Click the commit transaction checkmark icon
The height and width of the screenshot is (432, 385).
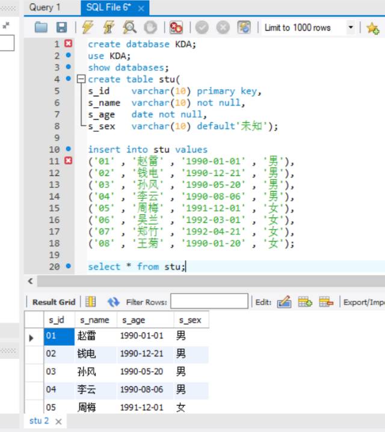[x=202, y=28]
